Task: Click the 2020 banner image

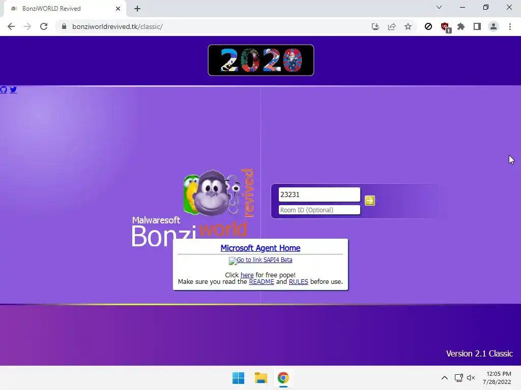Action: coord(261,60)
